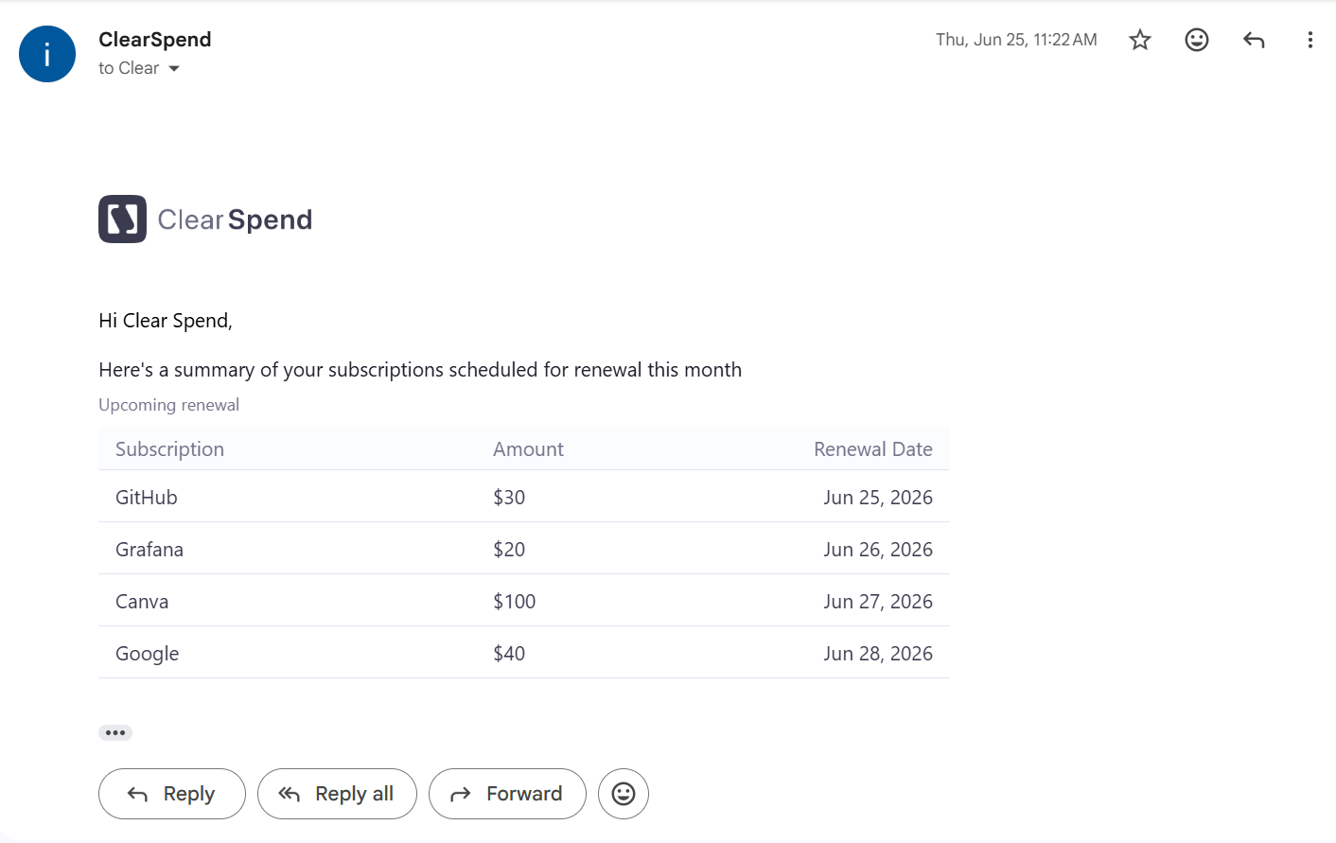Screen dimensions: 1336x843
Task: Click the 'Upcoming renewal' caption
Action: (169, 405)
